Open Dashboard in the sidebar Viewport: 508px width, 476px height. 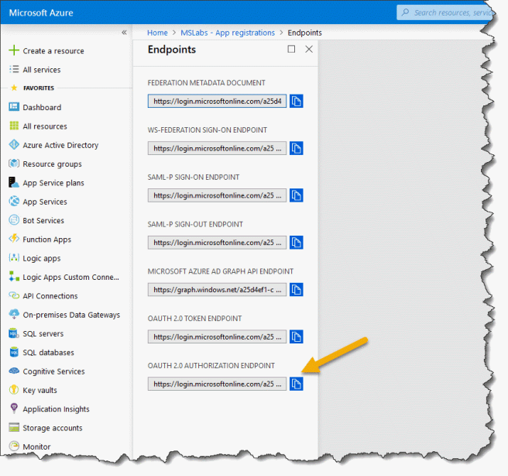42,107
